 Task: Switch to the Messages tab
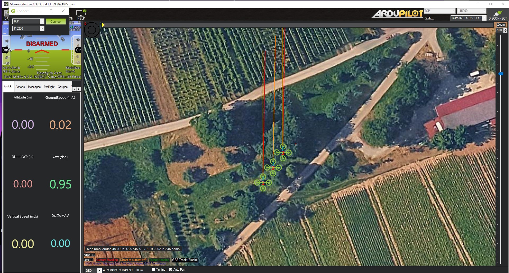tap(34, 87)
